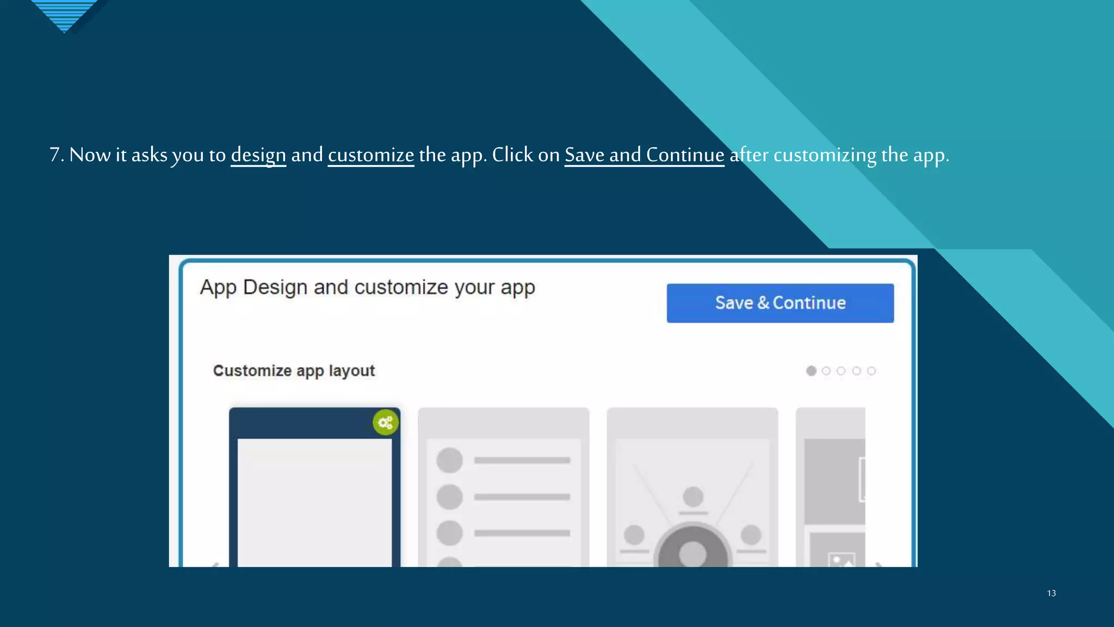The width and height of the screenshot is (1114, 627).
Task: Click underlined 'Save and Continue' text
Action: click(644, 155)
